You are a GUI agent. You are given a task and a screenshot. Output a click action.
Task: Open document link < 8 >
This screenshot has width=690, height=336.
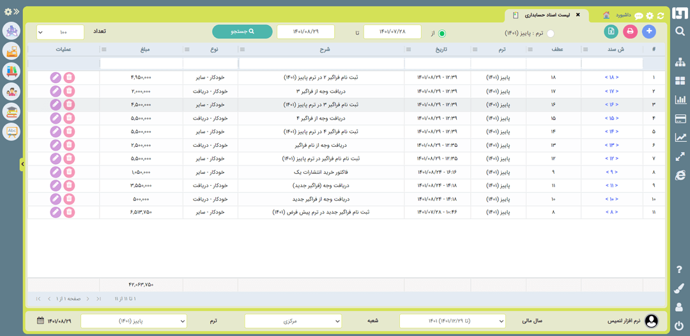pyautogui.click(x=611, y=213)
